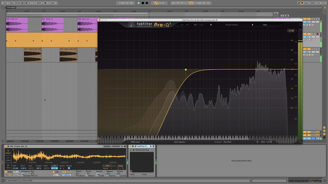Expand the MIDI Learn dropdown arrow
Viewport: 328px width, 184px height.
(x=143, y=142)
